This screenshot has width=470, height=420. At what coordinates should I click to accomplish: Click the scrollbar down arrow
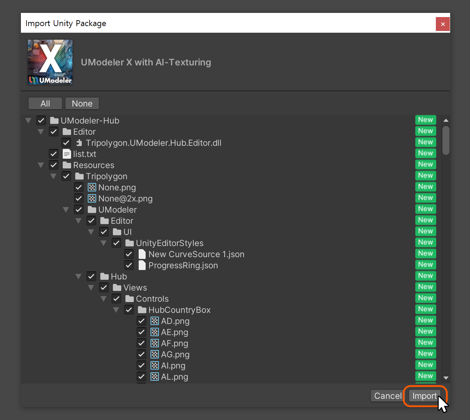tap(446, 378)
